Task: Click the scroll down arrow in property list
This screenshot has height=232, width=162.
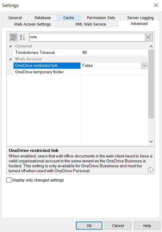Action: (x=151, y=141)
